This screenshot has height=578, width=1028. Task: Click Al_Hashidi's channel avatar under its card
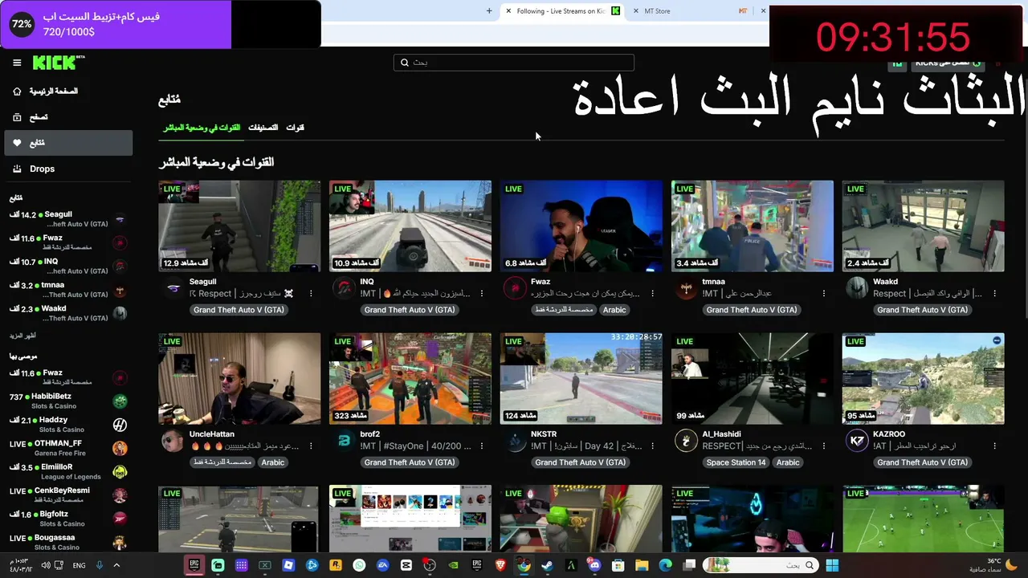pos(686,441)
